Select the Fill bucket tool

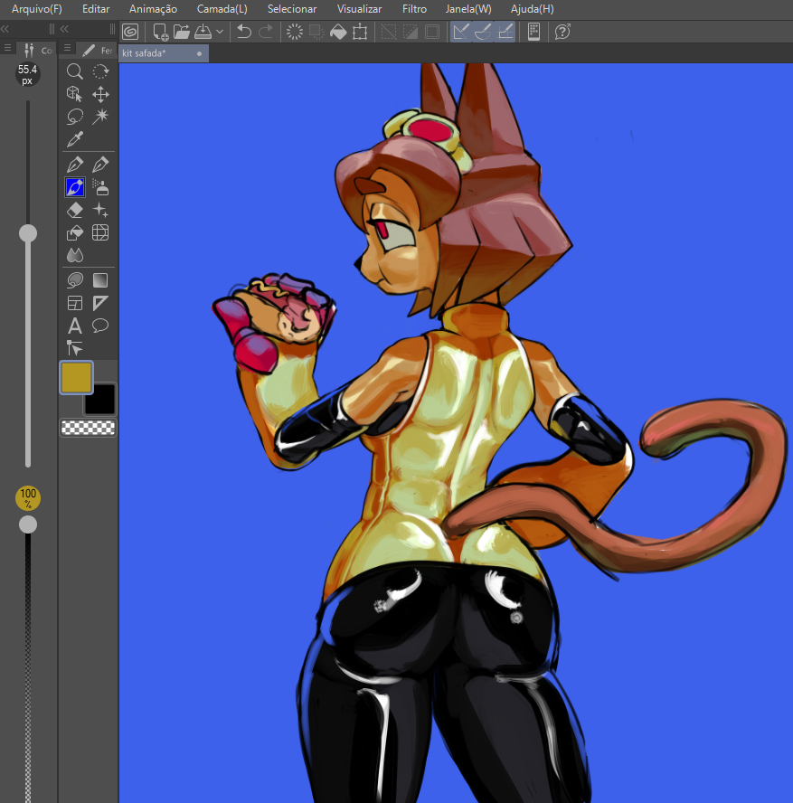pyautogui.click(x=75, y=233)
